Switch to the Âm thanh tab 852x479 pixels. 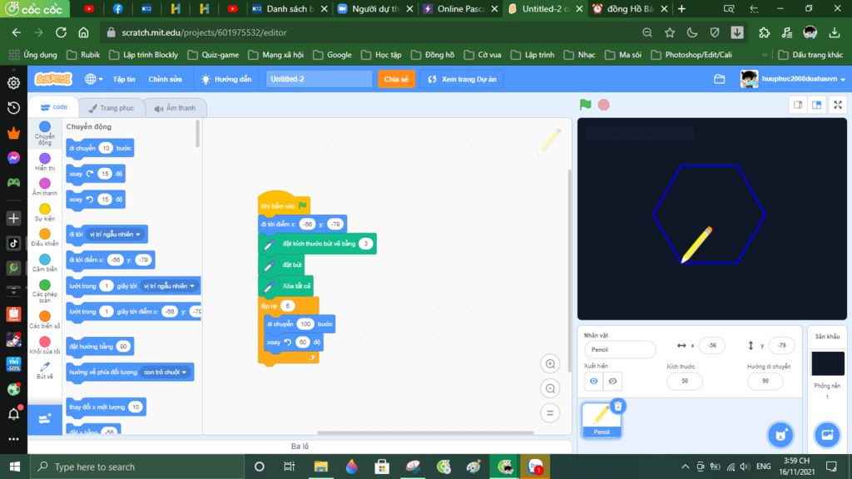pyautogui.click(x=175, y=108)
